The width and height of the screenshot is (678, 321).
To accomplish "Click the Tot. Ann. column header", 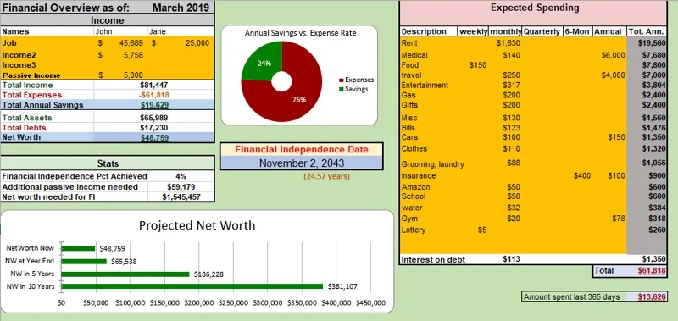I will pos(647,31).
